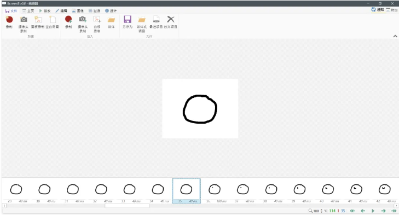Screen dimensions: 399x215
Task: Collapse the ribbon using the chevron
Action: click(395, 36)
